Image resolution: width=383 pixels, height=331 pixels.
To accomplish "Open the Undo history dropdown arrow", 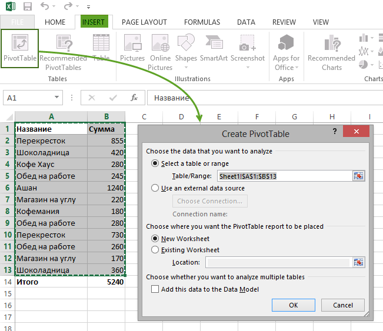I will pos(54,6).
